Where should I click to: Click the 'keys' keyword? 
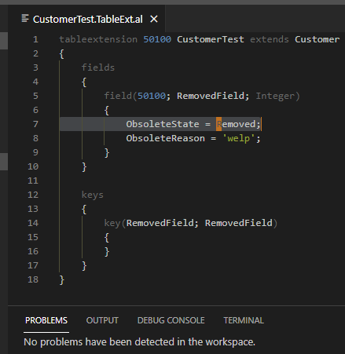pyautogui.click(x=93, y=195)
